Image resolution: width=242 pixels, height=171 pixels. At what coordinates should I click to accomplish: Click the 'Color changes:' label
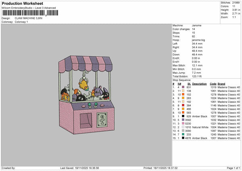[x=181, y=29]
